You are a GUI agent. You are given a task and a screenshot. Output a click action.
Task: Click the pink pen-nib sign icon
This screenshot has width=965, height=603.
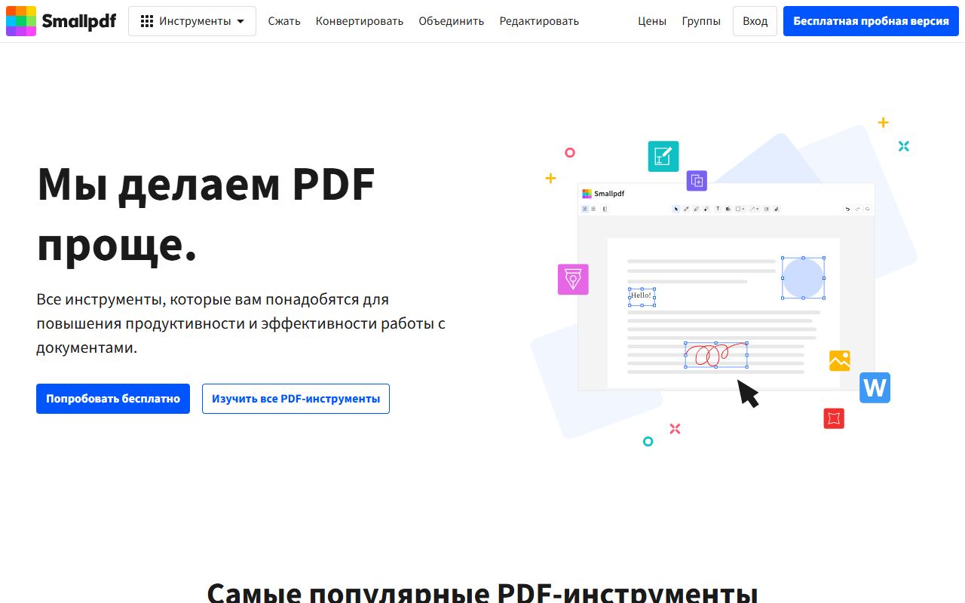573,279
